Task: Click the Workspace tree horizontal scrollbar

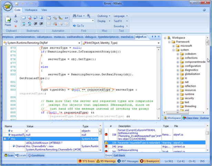Action: [184, 112]
